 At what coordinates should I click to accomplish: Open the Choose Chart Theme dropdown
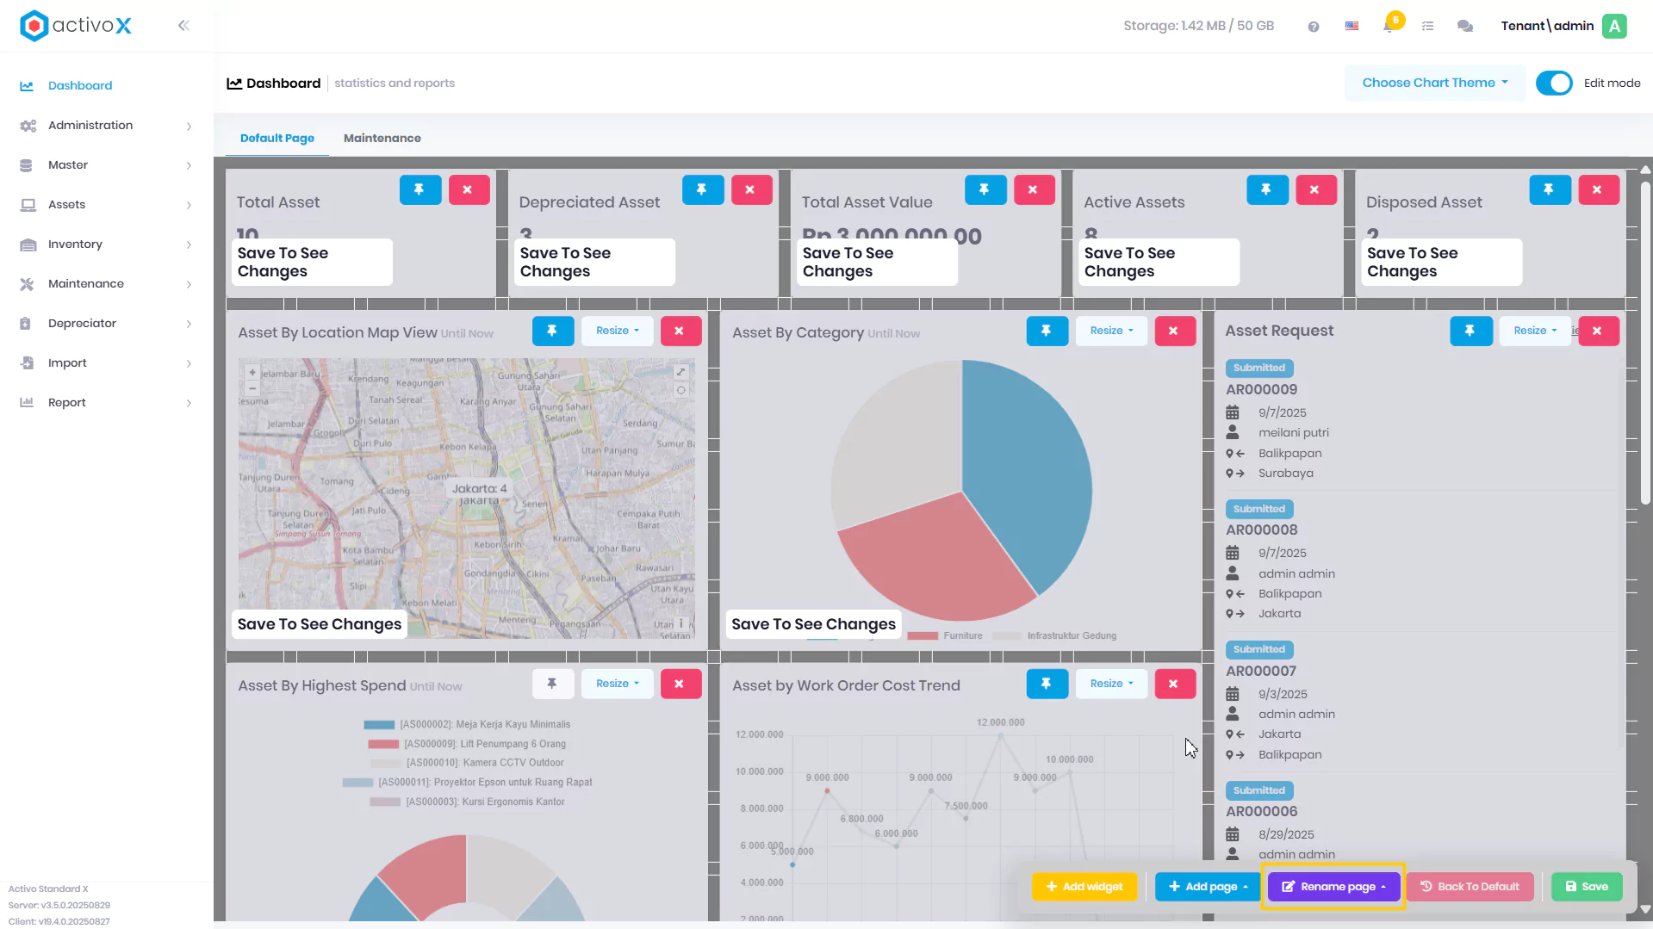(1434, 83)
